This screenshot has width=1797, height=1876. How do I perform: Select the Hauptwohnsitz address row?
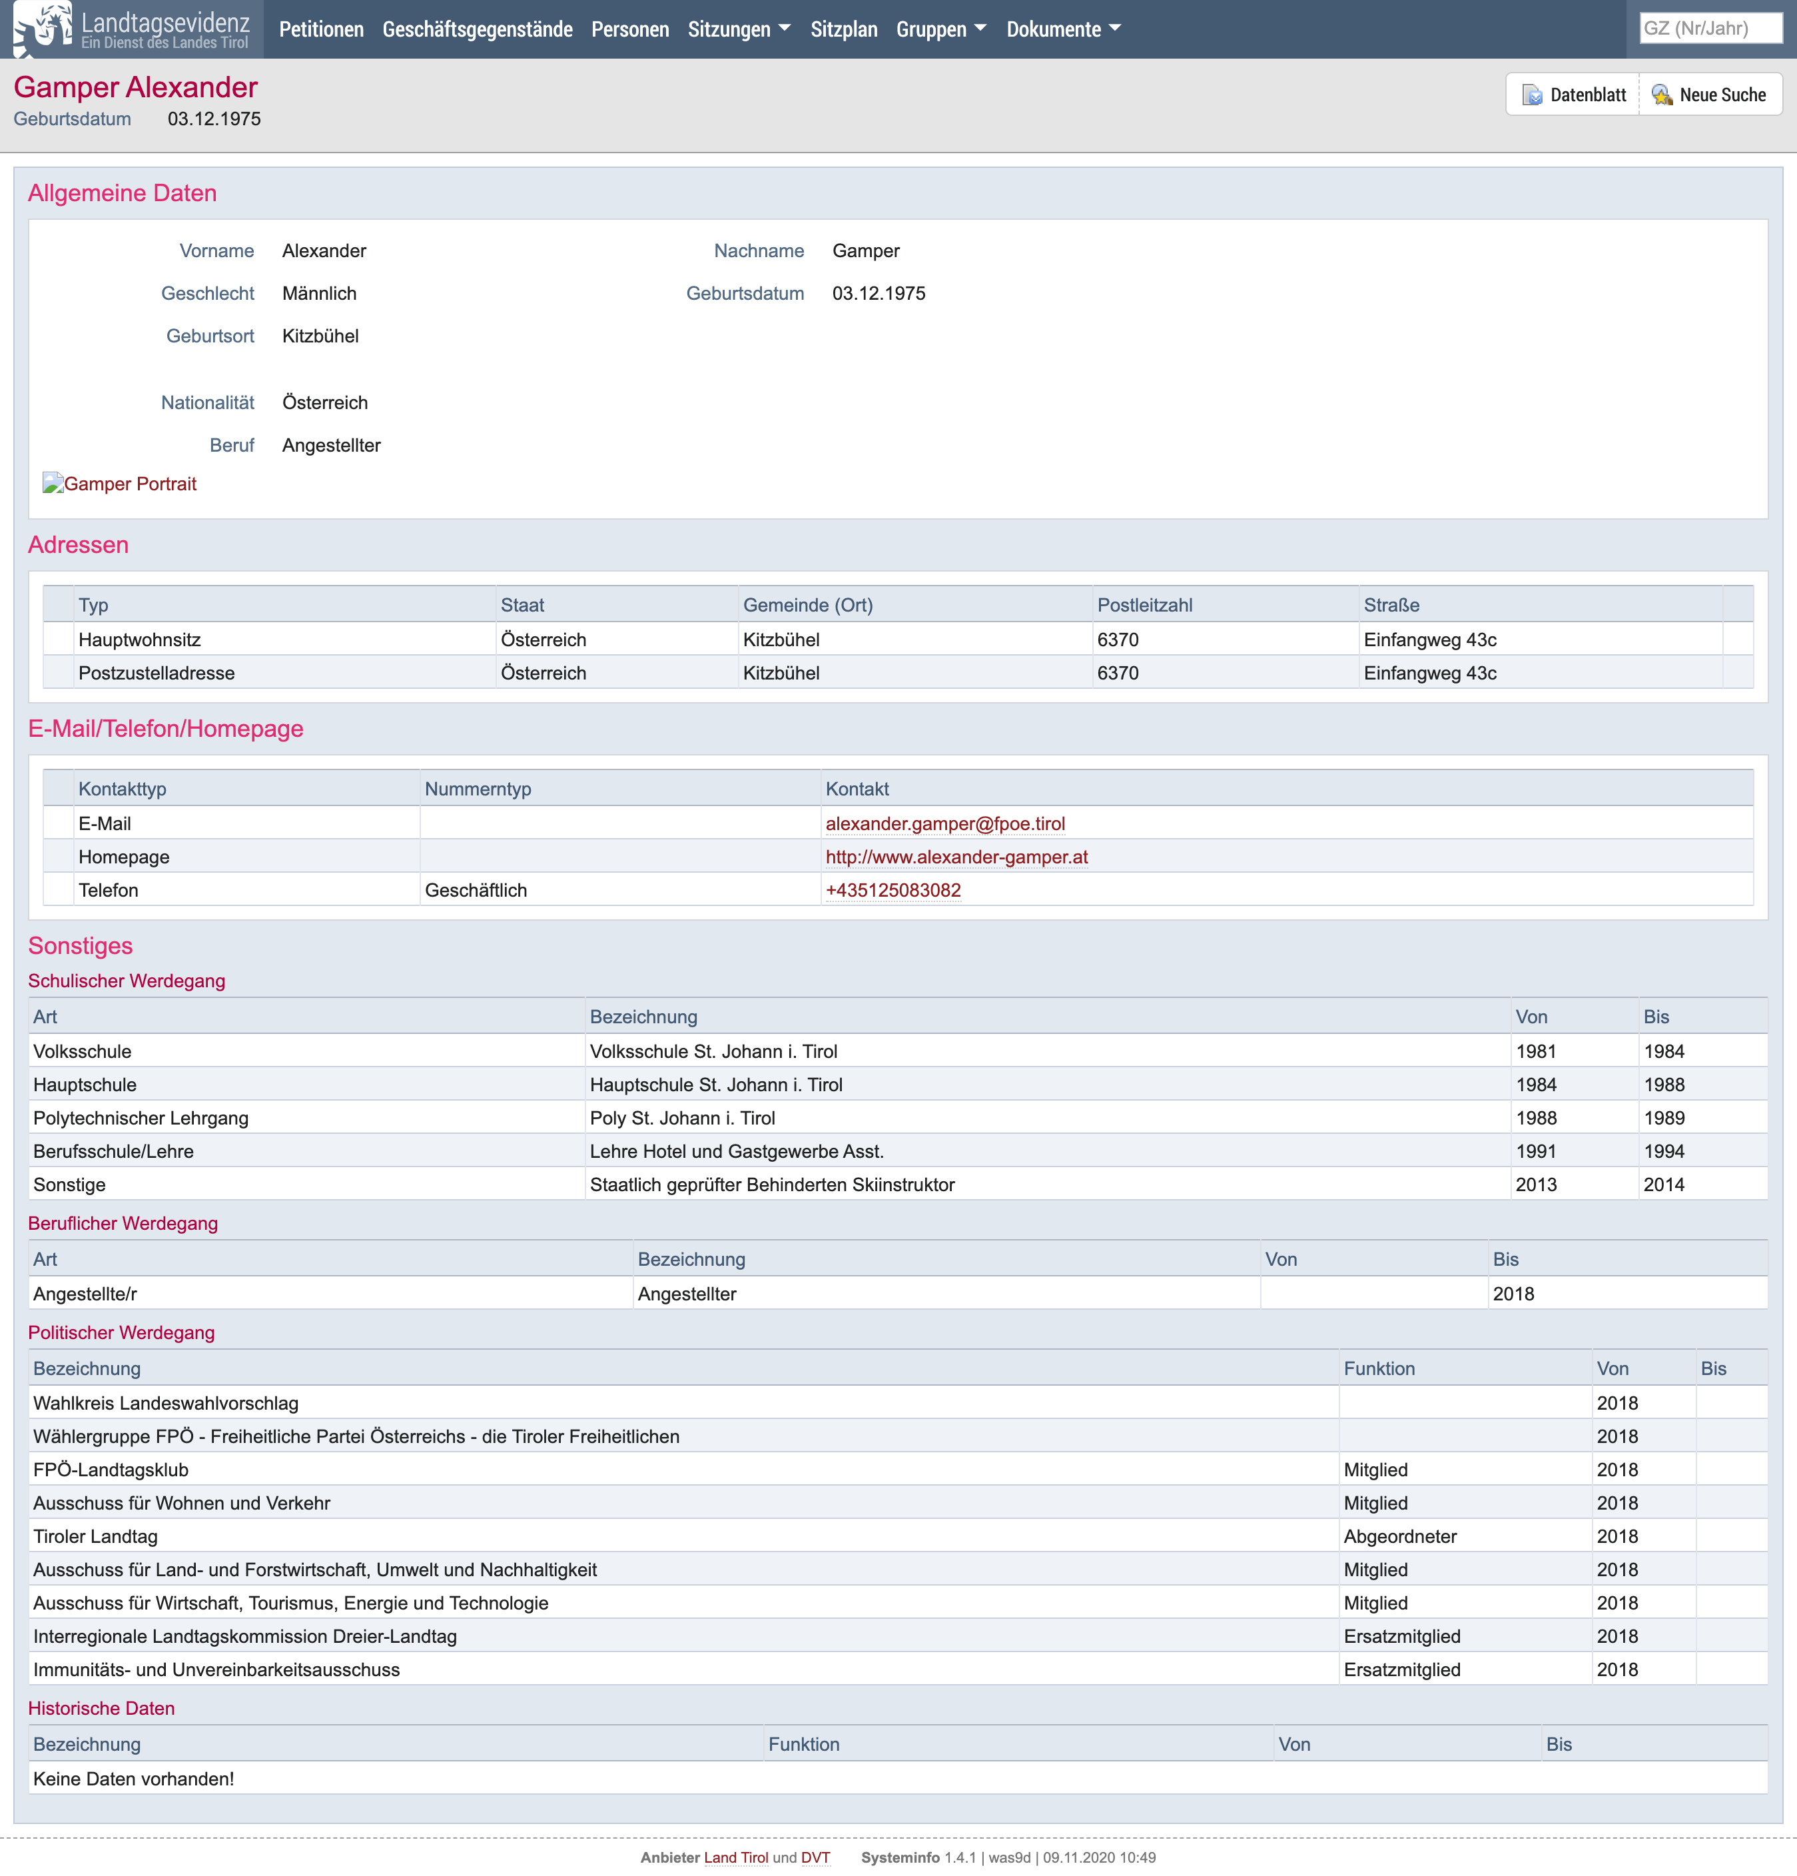click(898, 640)
